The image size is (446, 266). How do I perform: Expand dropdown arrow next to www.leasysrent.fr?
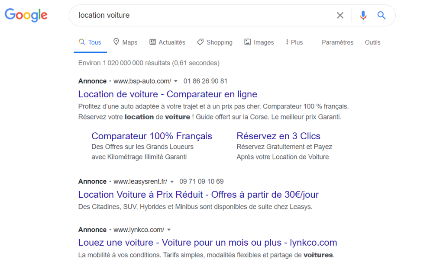tap(172, 182)
